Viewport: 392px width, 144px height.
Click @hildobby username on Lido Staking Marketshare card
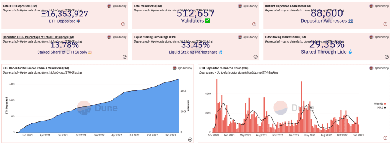pyautogui.click(x=382, y=37)
